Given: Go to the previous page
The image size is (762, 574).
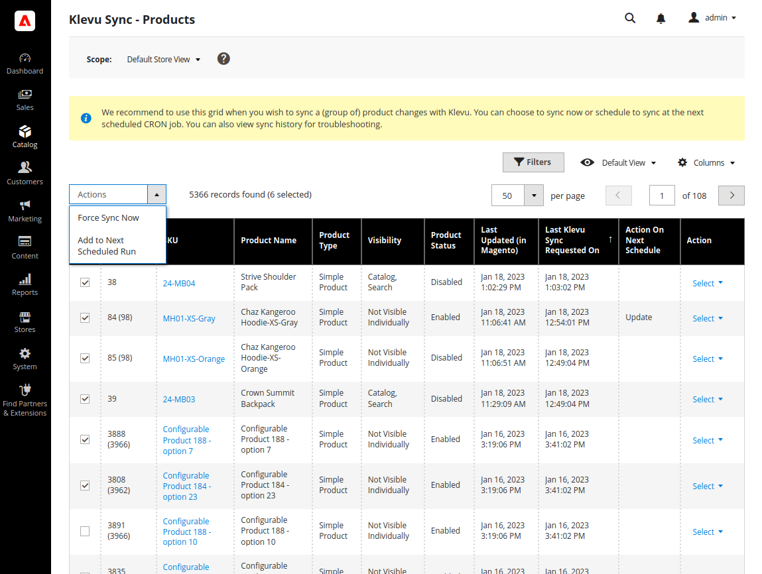Looking at the screenshot, I should pos(618,196).
